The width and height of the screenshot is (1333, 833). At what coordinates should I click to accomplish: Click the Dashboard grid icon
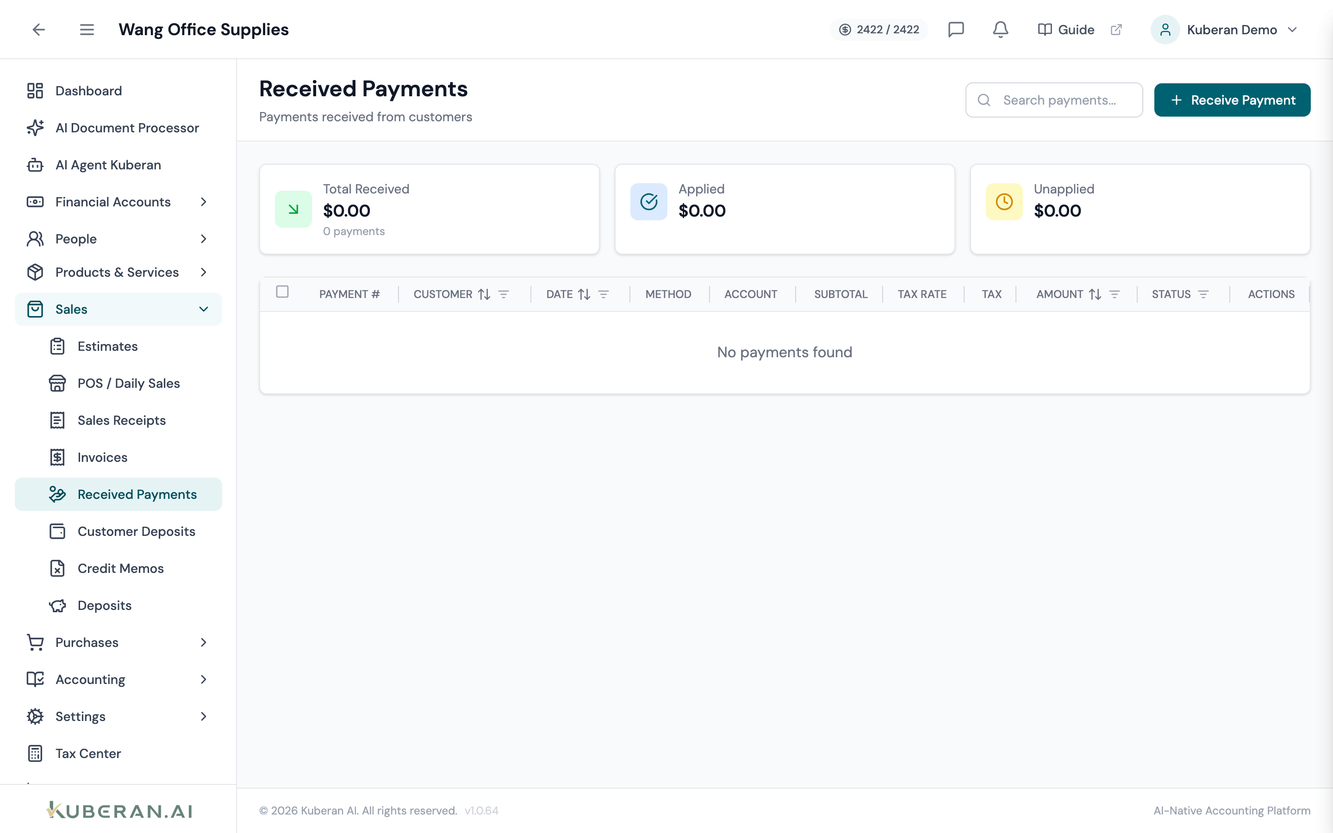tap(35, 90)
